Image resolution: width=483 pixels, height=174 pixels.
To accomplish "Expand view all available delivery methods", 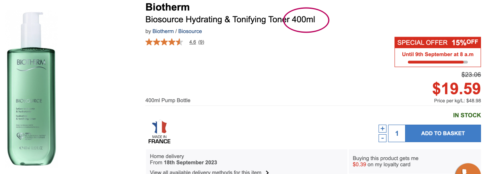I will 205,172.
